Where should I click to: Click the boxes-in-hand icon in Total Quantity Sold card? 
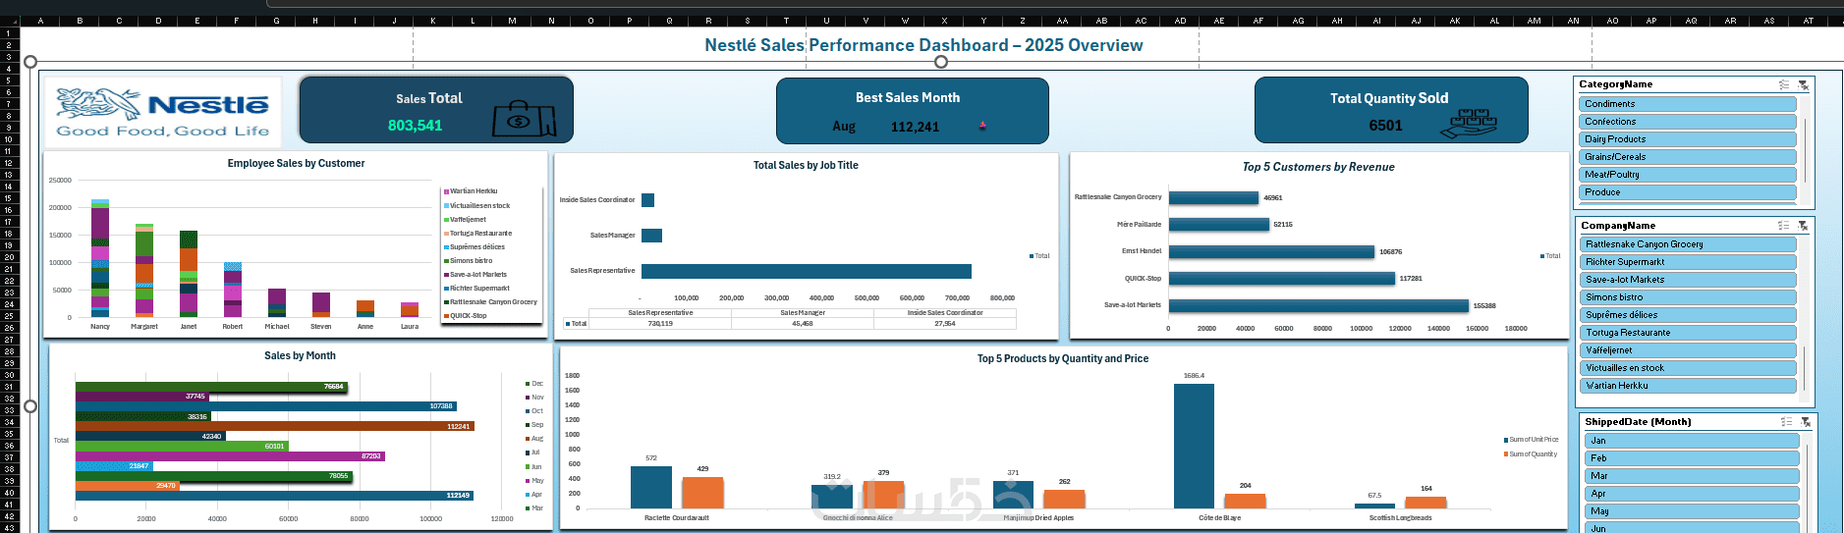click(x=1469, y=124)
